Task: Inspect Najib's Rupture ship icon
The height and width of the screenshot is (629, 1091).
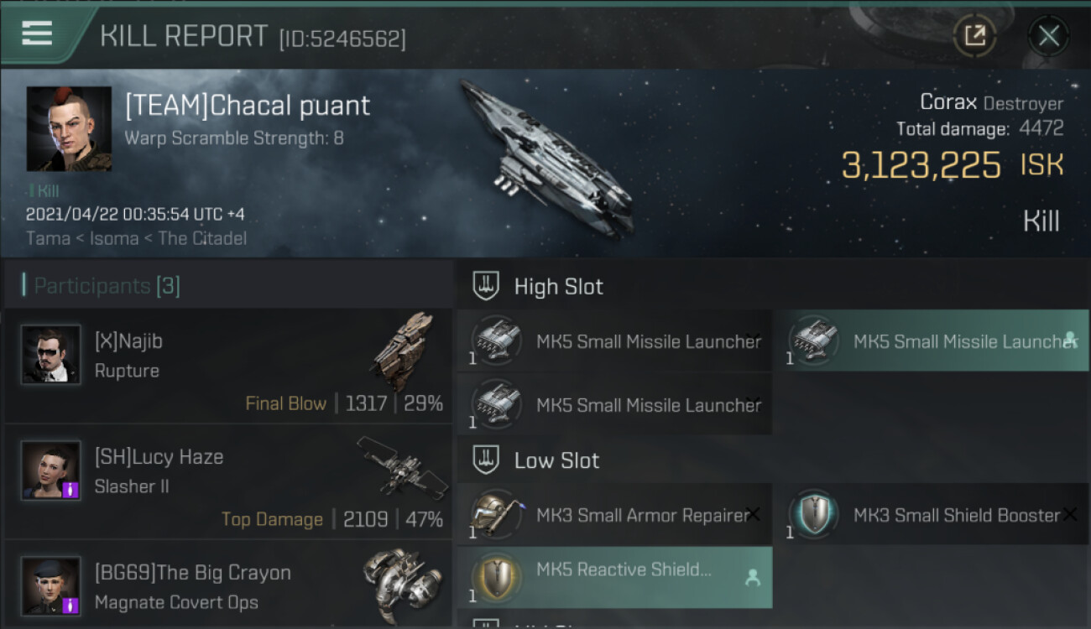Action: (x=403, y=351)
